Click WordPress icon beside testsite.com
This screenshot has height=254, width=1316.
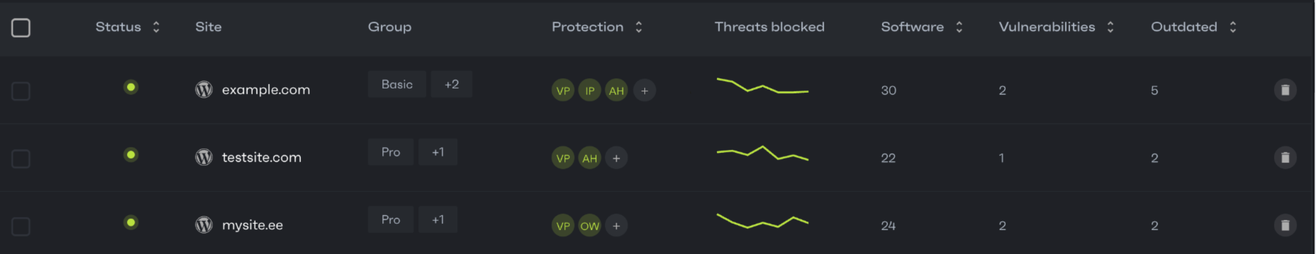tap(203, 157)
